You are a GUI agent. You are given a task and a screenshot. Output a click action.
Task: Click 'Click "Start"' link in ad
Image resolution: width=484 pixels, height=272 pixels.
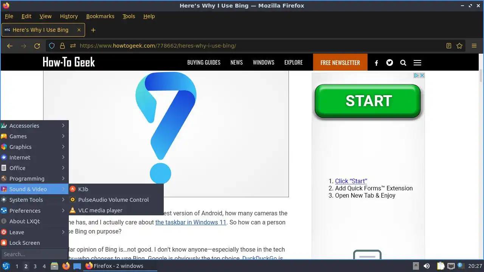(351, 181)
